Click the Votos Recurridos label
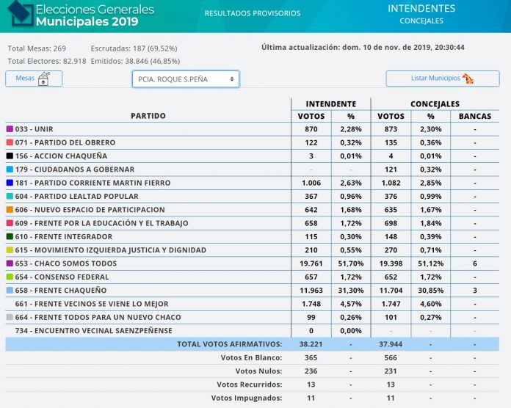Viewport: 511px width, 408px height. click(x=250, y=385)
